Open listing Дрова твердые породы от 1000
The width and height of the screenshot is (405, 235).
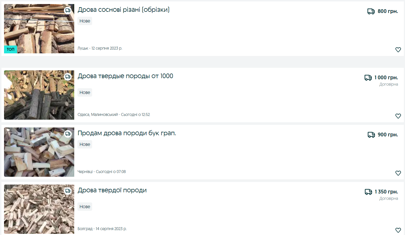tap(125, 76)
